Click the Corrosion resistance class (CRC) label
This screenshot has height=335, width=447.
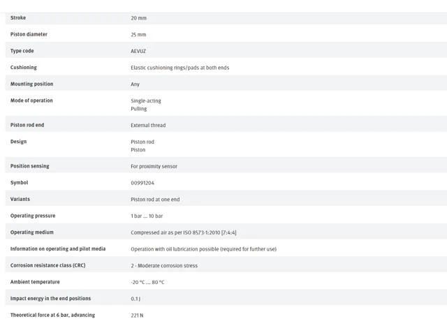[48, 265]
